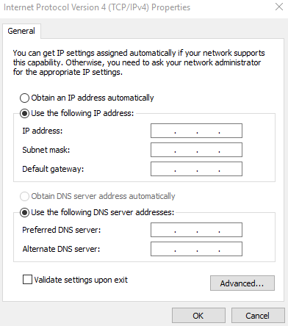Focus first octet of Subnet mask field

[163, 150]
